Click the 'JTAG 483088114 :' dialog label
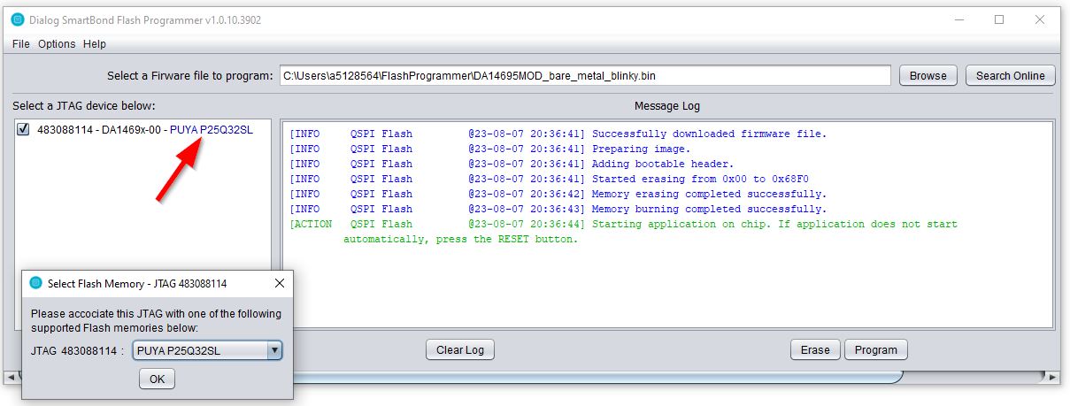The image size is (1070, 406). coord(78,350)
